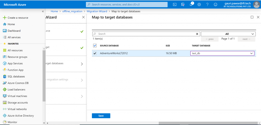261x125 pixels.
Task: Click the next page button
Action: [x=246, y=39]
